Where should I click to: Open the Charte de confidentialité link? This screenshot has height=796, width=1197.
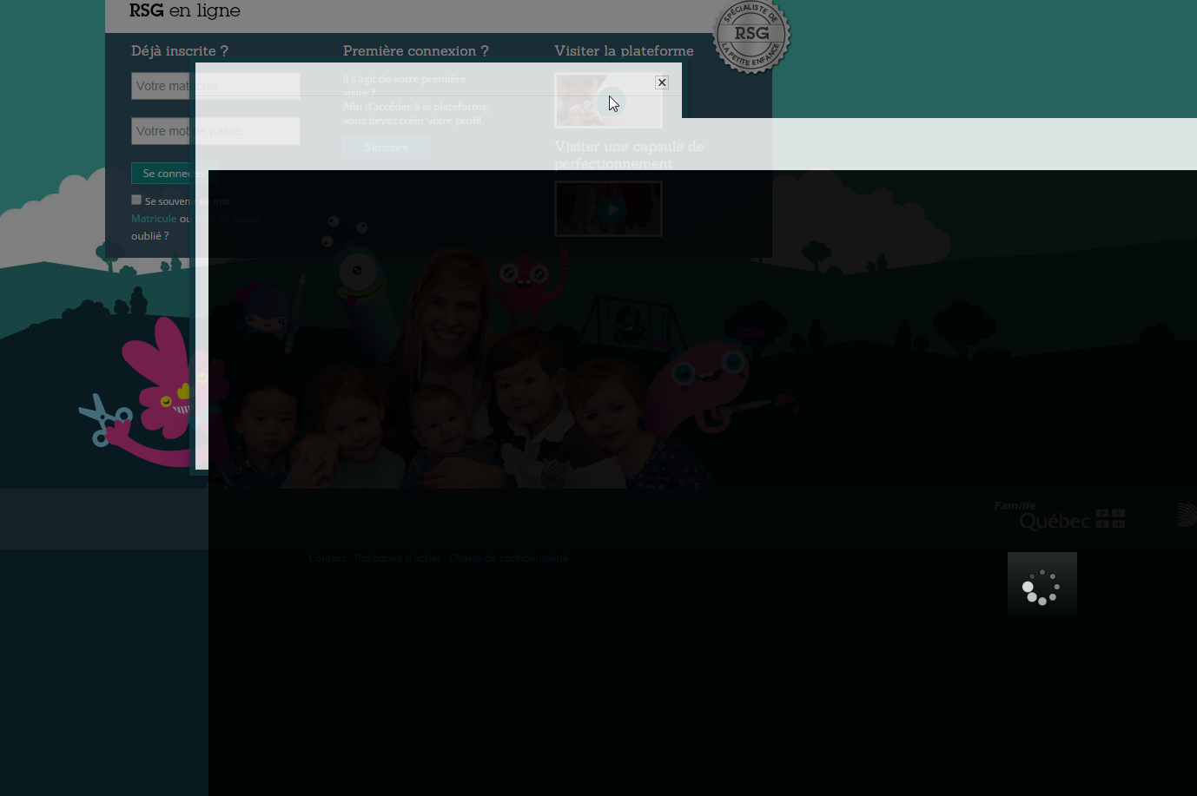pyautogui.click(x=508, y=558)
